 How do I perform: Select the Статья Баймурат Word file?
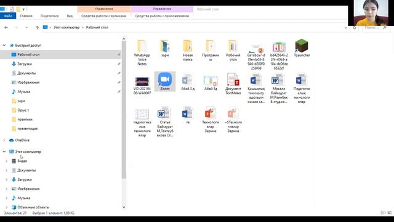(165, 122)
